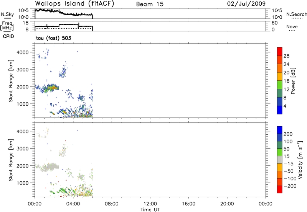Click the red bottom segment of Velocity colorbar
This screenshot has height=212, width=307.
coord(280,189)
